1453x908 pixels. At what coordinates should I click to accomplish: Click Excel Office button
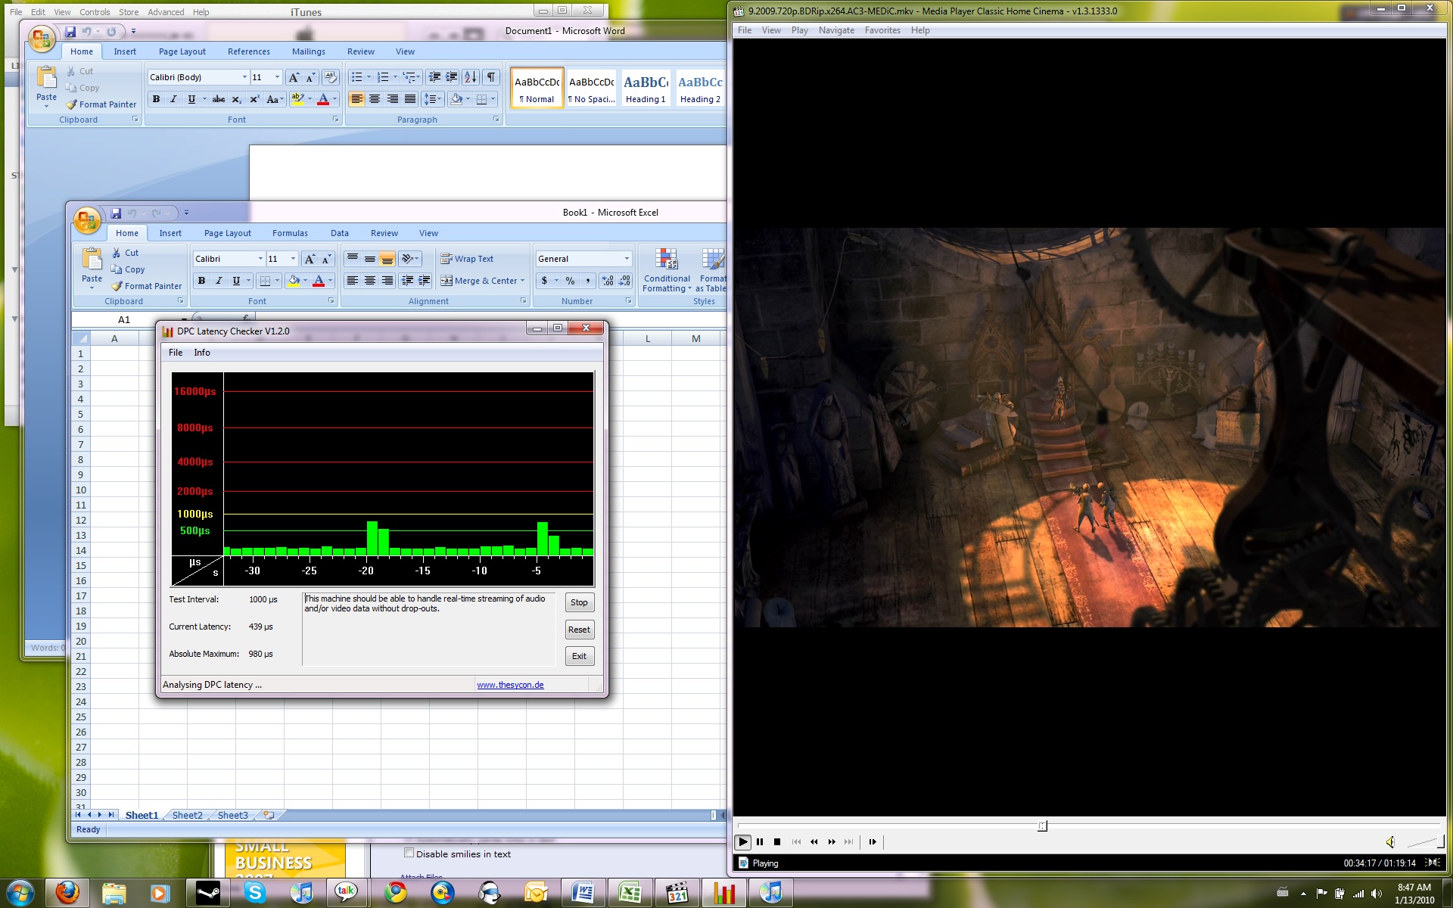[87, 220]
